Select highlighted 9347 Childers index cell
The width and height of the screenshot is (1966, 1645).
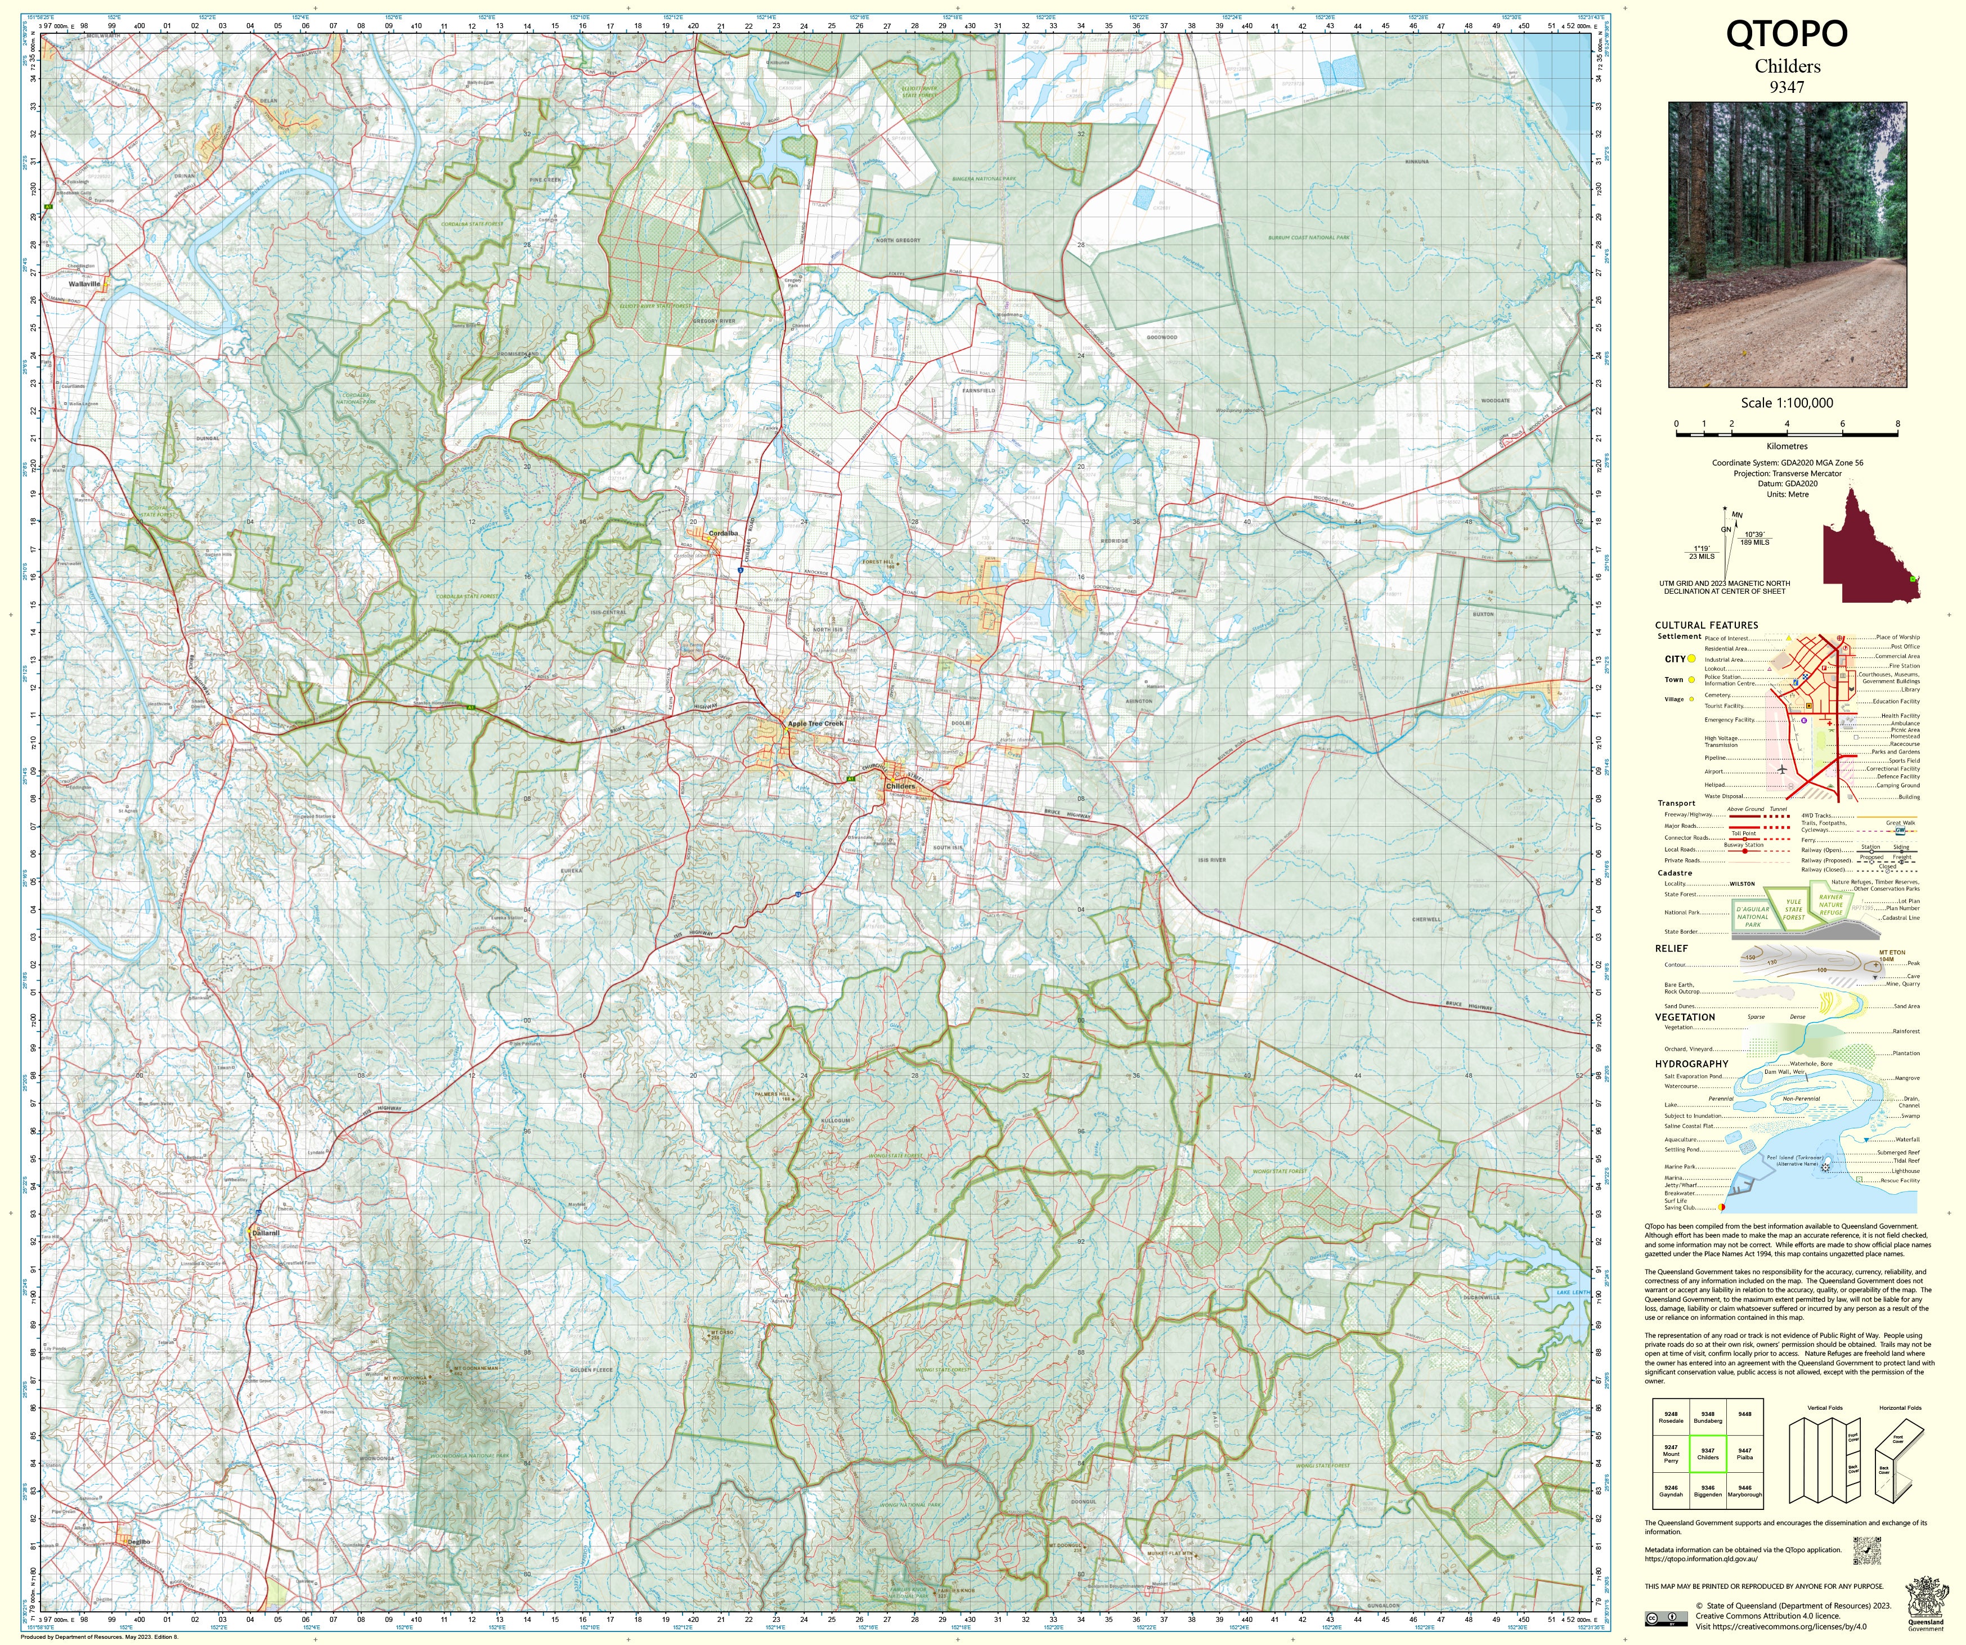click(1708, 1454)
